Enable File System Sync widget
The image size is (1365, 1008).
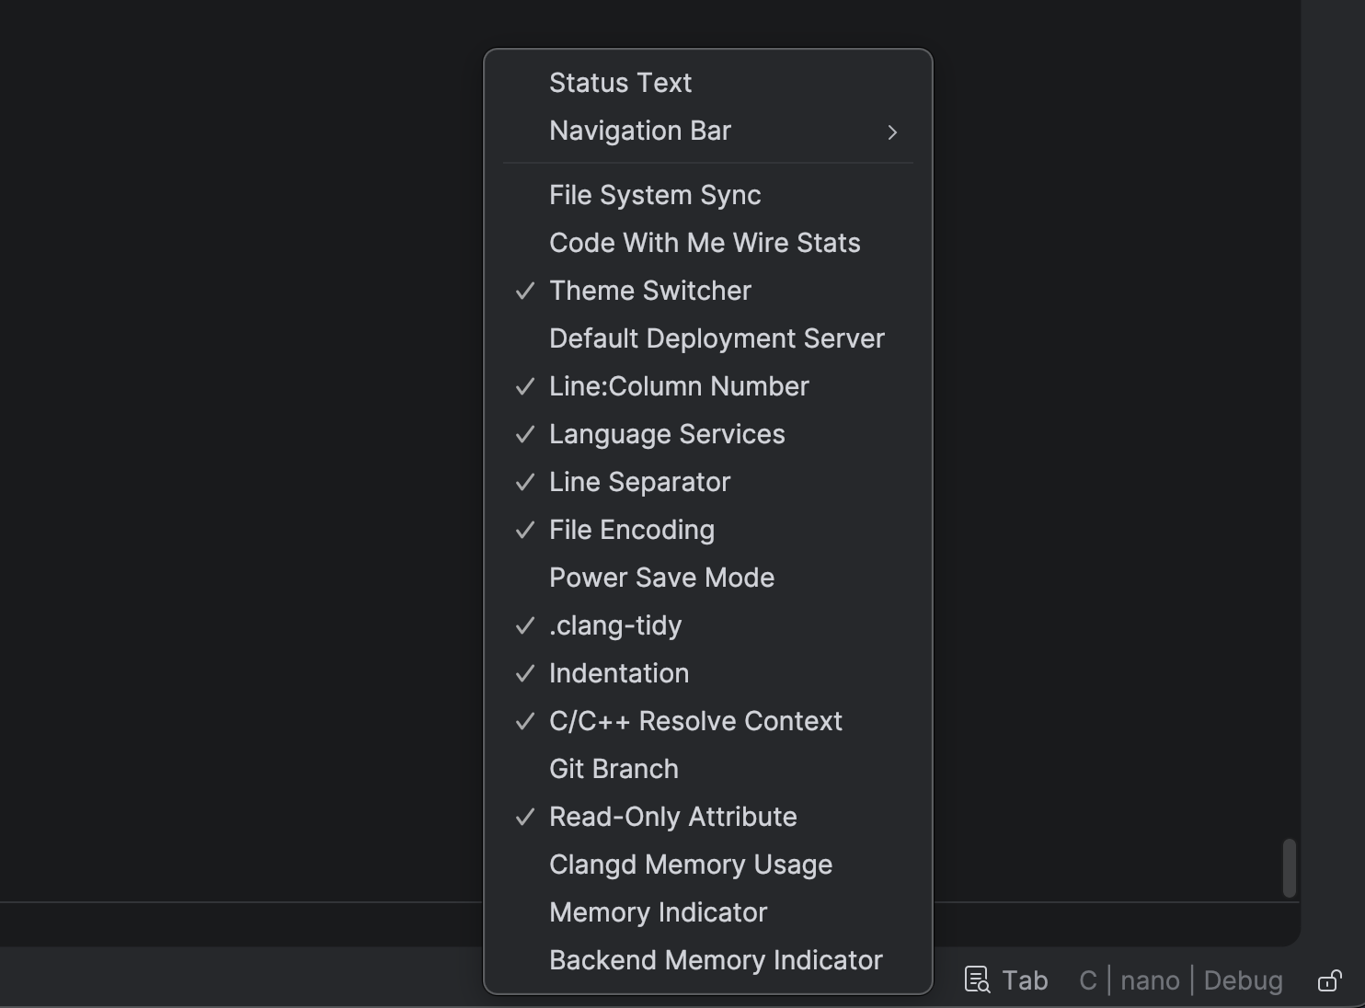click(708, 195)
